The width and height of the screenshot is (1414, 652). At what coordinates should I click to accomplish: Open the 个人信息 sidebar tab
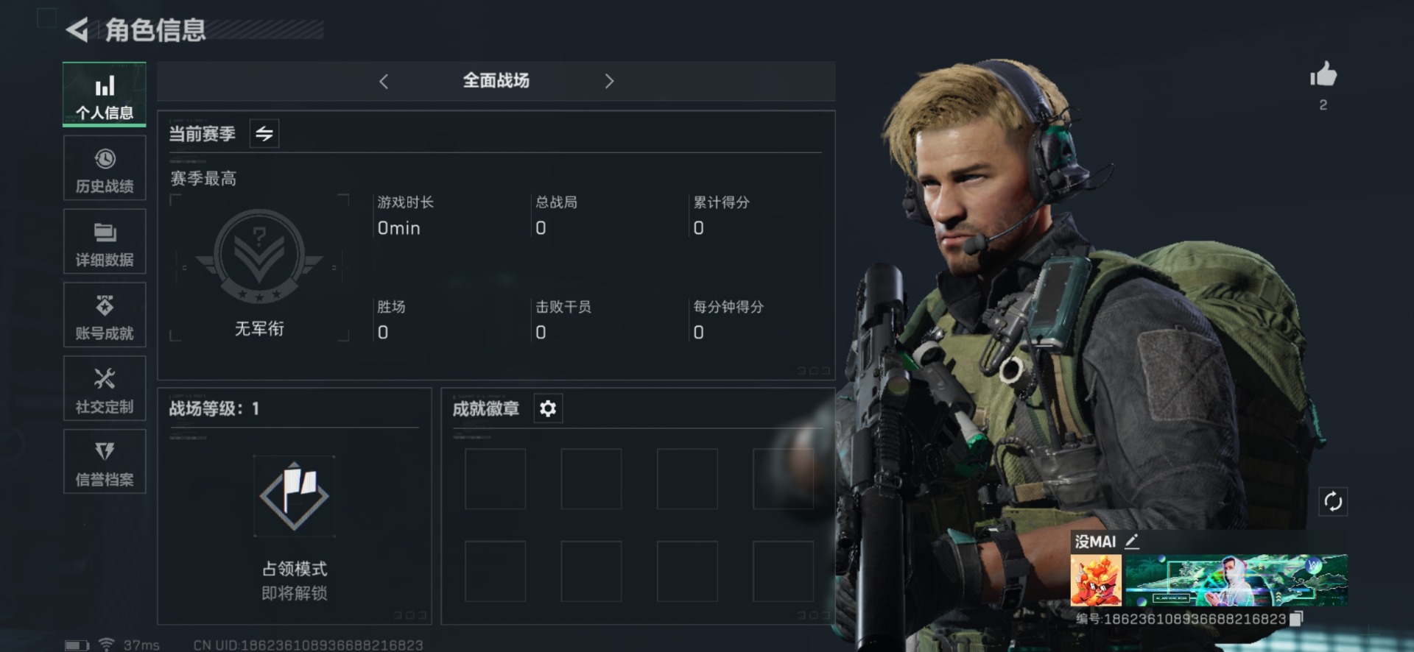coord(105,94)
